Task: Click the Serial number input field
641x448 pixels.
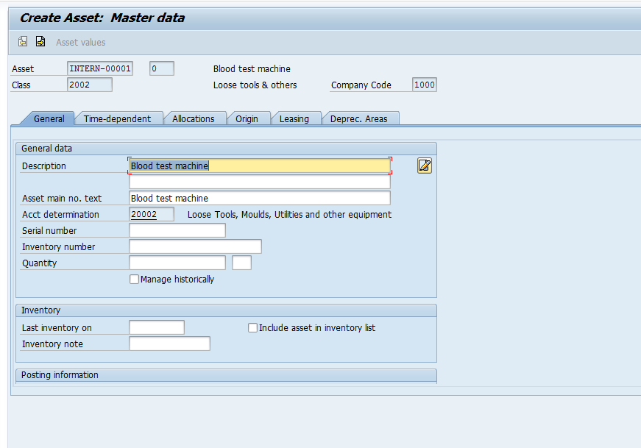Action: click(177, 230)
